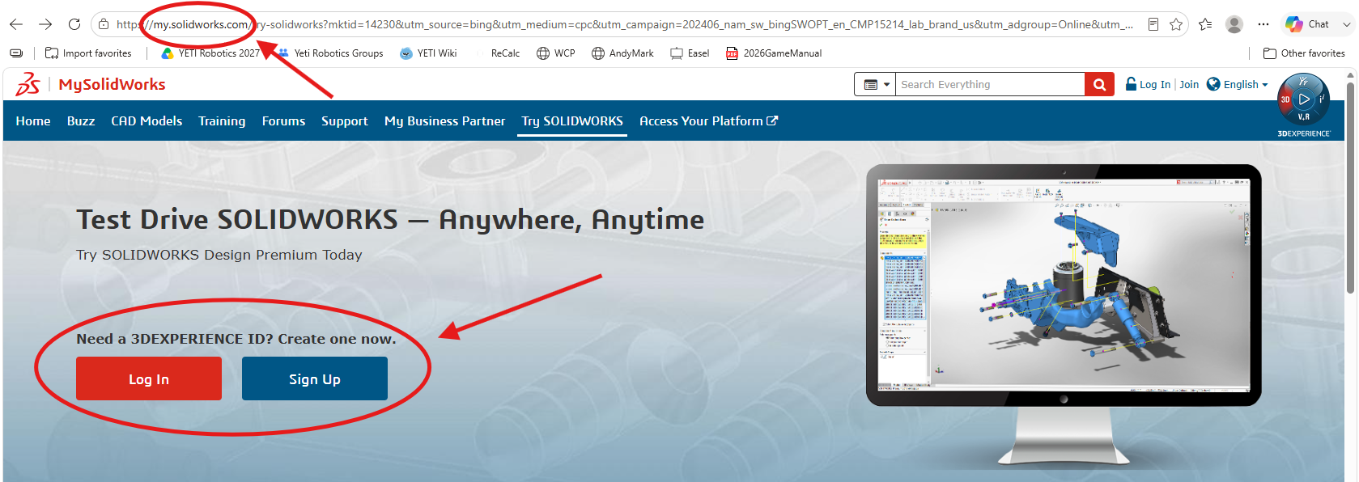Reload the page with the refresh icon

(x=74, y=24)
